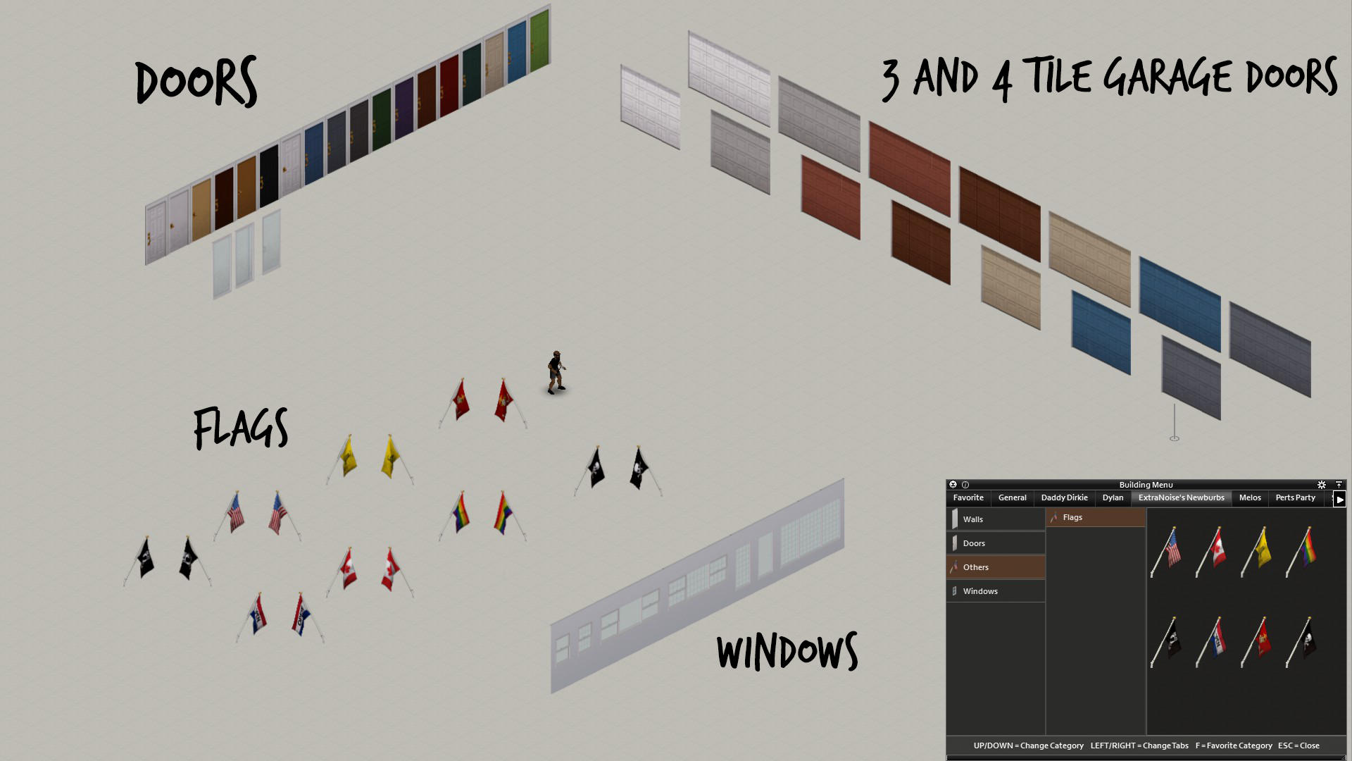The image size is (1352, 761).
Task: Choose the Flags subcategory
Action: [1096, 518]
